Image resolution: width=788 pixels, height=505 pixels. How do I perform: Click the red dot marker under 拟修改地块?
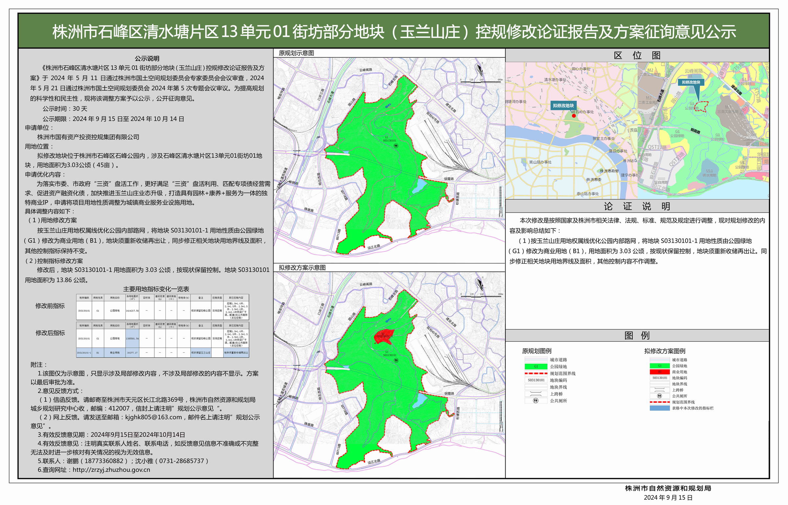point(574,116)
